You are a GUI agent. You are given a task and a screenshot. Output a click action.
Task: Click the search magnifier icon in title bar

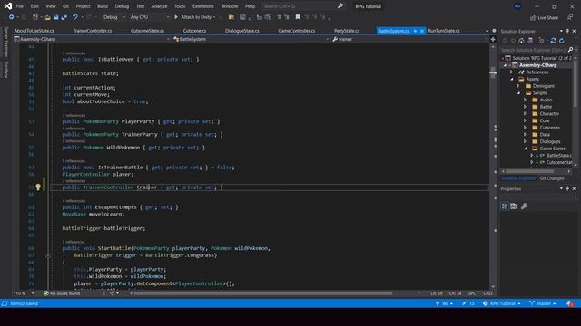pos(340,6)
